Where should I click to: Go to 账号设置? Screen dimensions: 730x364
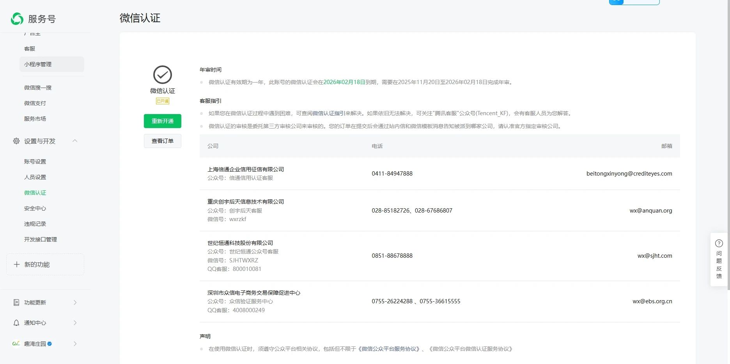coord(35,162)
